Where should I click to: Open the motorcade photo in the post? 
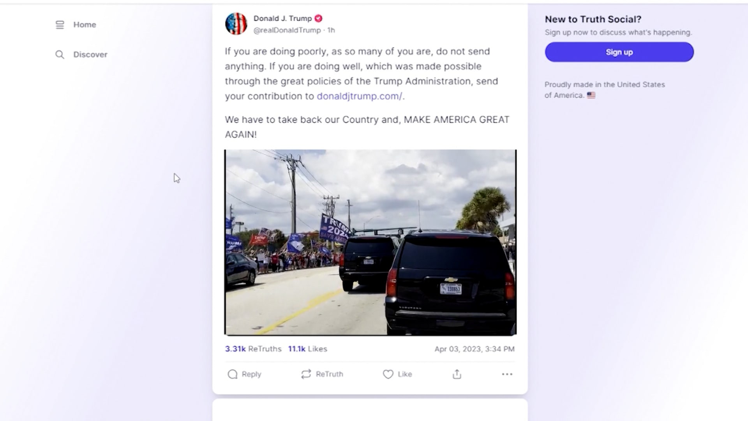[x=370, y=242]
